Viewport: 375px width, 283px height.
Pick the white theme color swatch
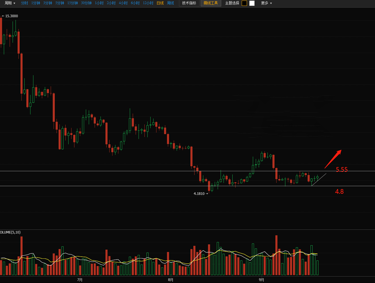tap(252, 3)
